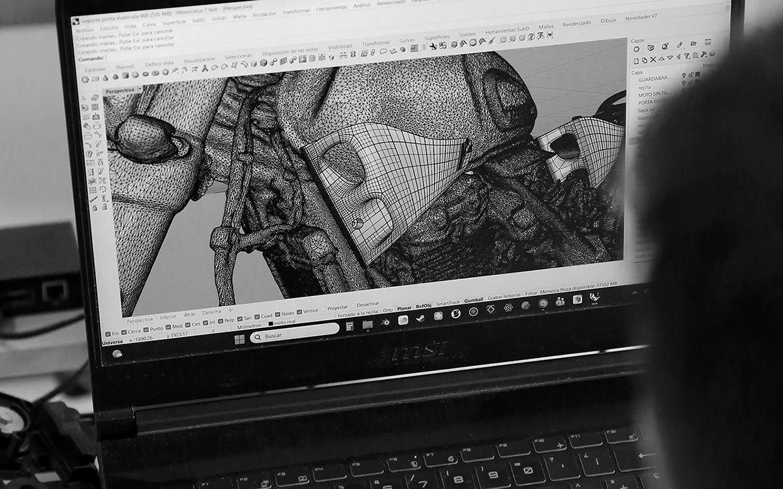Click Grabar historial in status bar
The width and height of the screenshot is (783, 489).
504,298
